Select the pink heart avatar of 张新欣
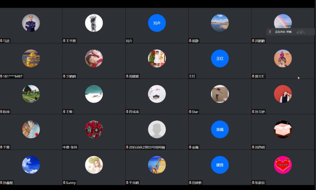This screenshot has width=316, height=190. pyautogui.click(x=283, y=165)
